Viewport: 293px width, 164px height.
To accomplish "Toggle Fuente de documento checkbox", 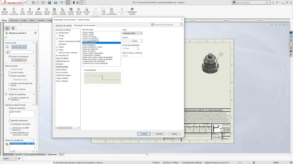I will [10, 57].
